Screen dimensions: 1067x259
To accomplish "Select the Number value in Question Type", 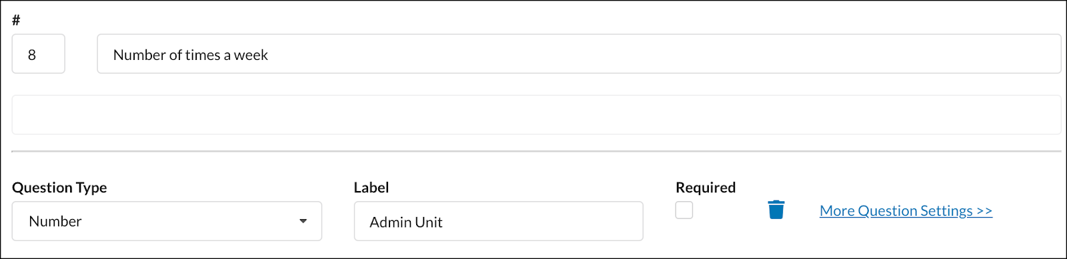I will click(x=55, y=221).
